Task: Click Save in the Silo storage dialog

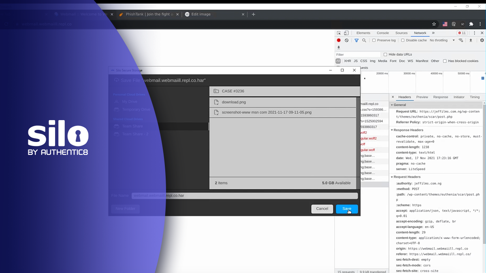Action: (347, 209)
